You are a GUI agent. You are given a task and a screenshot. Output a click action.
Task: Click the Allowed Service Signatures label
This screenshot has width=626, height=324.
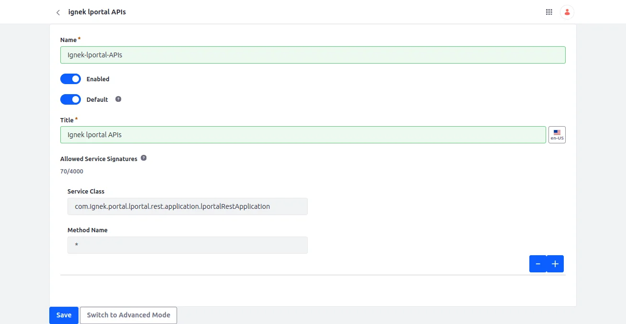[x=99, y=159]
